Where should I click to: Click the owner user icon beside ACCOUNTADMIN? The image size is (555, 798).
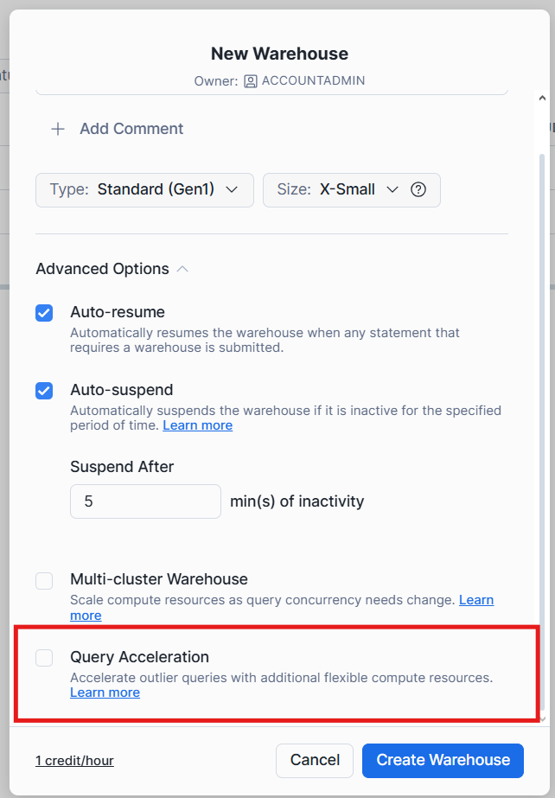pos(251,80)
